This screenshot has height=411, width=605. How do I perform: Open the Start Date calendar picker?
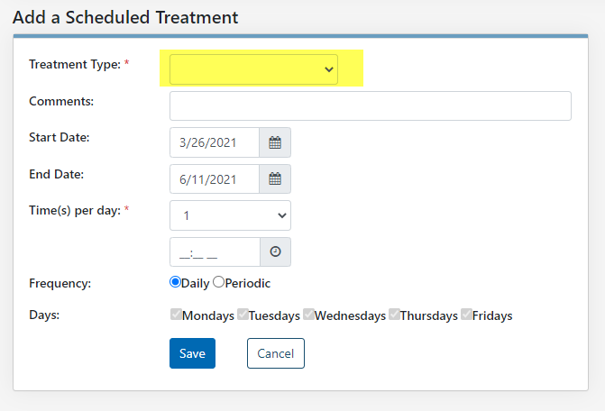[x=275, y=142]
